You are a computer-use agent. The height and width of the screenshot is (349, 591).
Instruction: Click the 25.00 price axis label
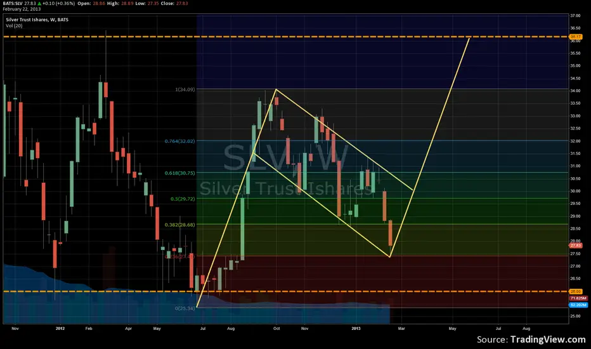[x=575, y=316]
